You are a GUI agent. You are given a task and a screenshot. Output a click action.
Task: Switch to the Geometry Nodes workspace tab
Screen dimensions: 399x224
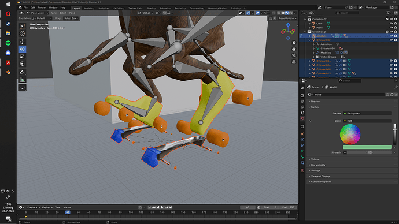click(217, 8)
